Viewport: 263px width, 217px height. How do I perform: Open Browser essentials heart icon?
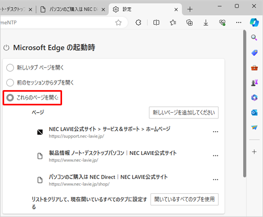(222, 23)
